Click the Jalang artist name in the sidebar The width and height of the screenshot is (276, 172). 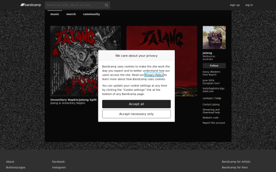(x=207, y=53)
